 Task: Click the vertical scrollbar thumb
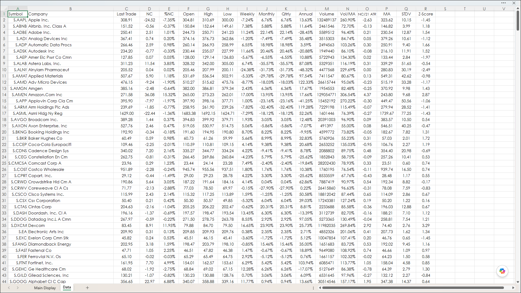(518, 21)
